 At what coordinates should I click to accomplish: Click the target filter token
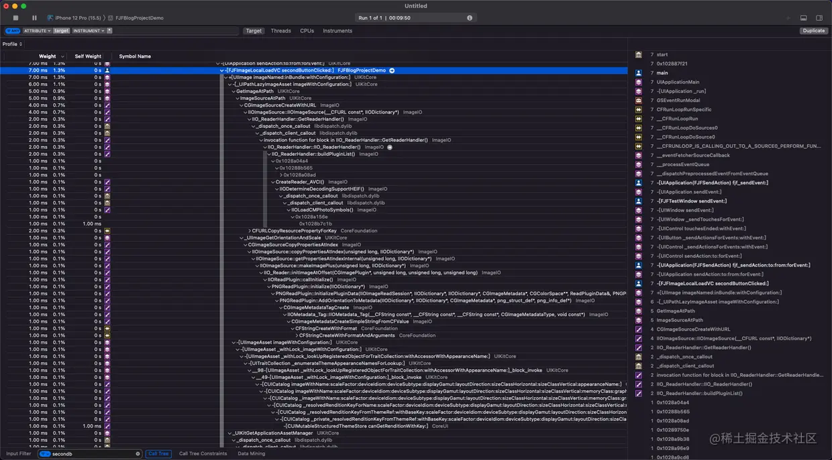point(62,31)
